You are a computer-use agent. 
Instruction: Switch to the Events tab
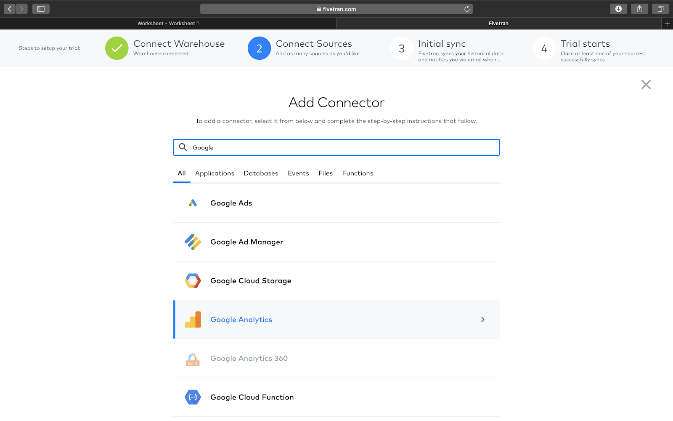click(x=298, y=173)
